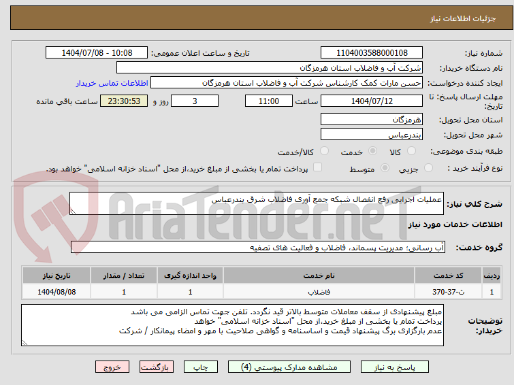Click the public announcement date field 1404/07/08
Image resolution: width=514 pixels, height=385 pixels.
(97, 53)
